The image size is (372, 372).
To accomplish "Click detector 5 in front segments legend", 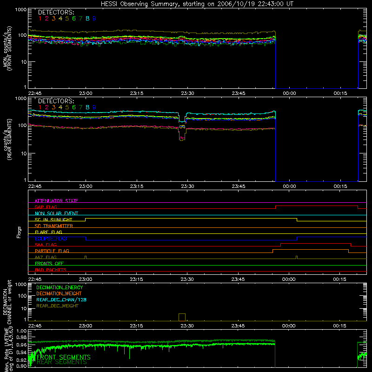I will [67, 19].
